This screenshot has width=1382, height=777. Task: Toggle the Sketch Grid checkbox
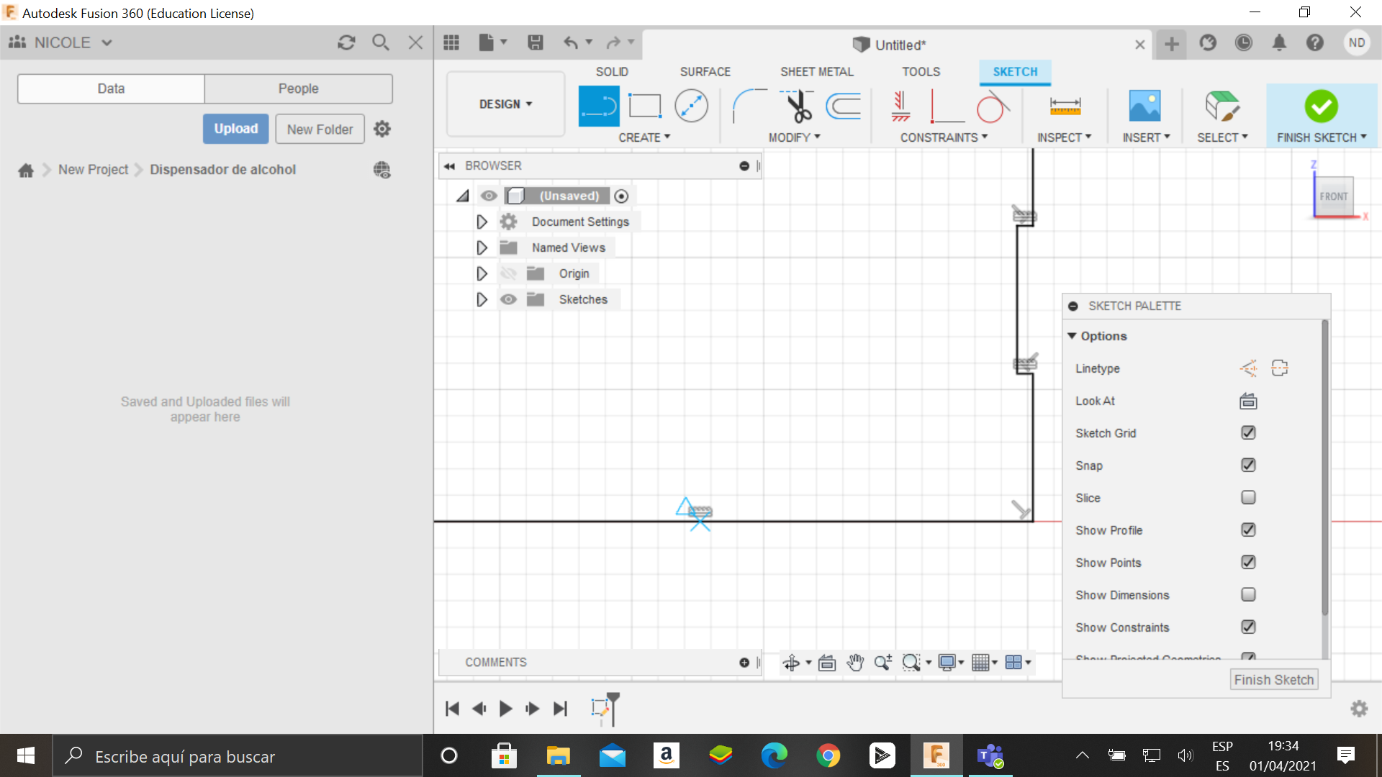pos(1248,433)
